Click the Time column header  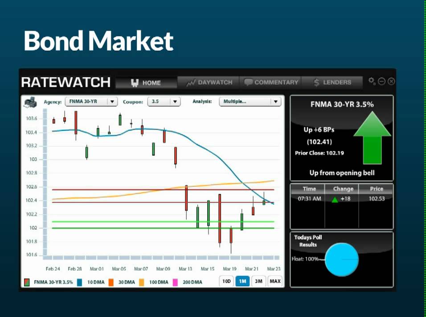[x=309, y=189]
